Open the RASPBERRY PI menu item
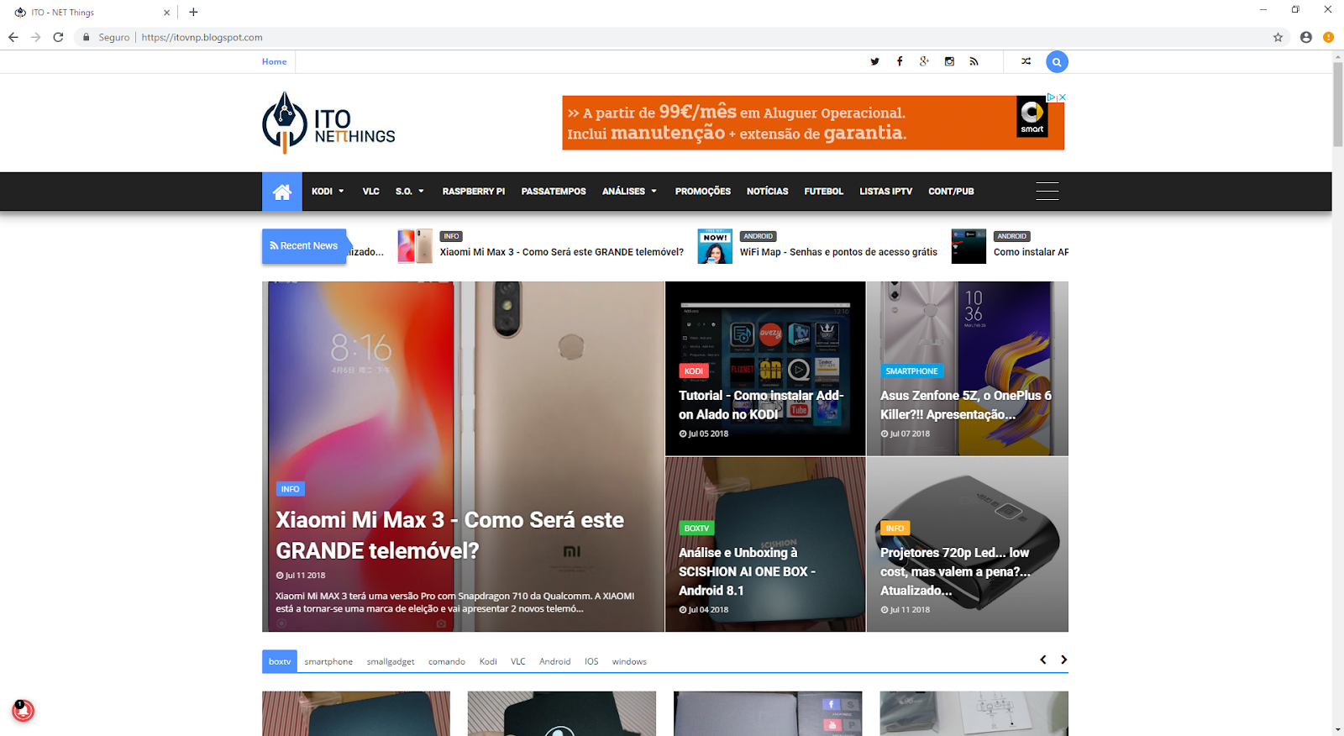 (x=474, y=192)
